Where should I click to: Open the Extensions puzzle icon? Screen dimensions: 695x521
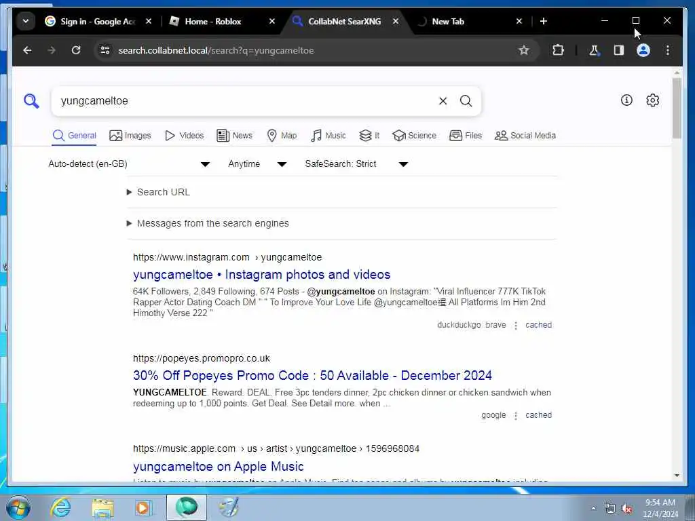click(558, 50)
